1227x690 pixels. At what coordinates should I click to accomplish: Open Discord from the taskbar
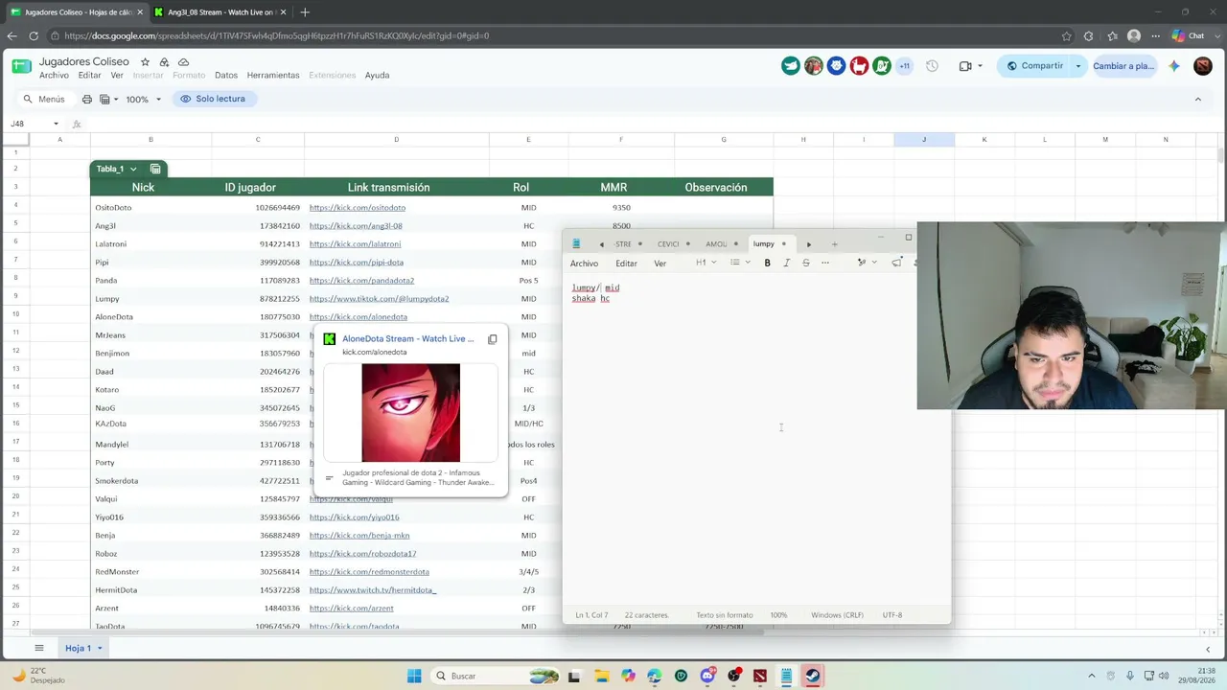tap(707, 676)
